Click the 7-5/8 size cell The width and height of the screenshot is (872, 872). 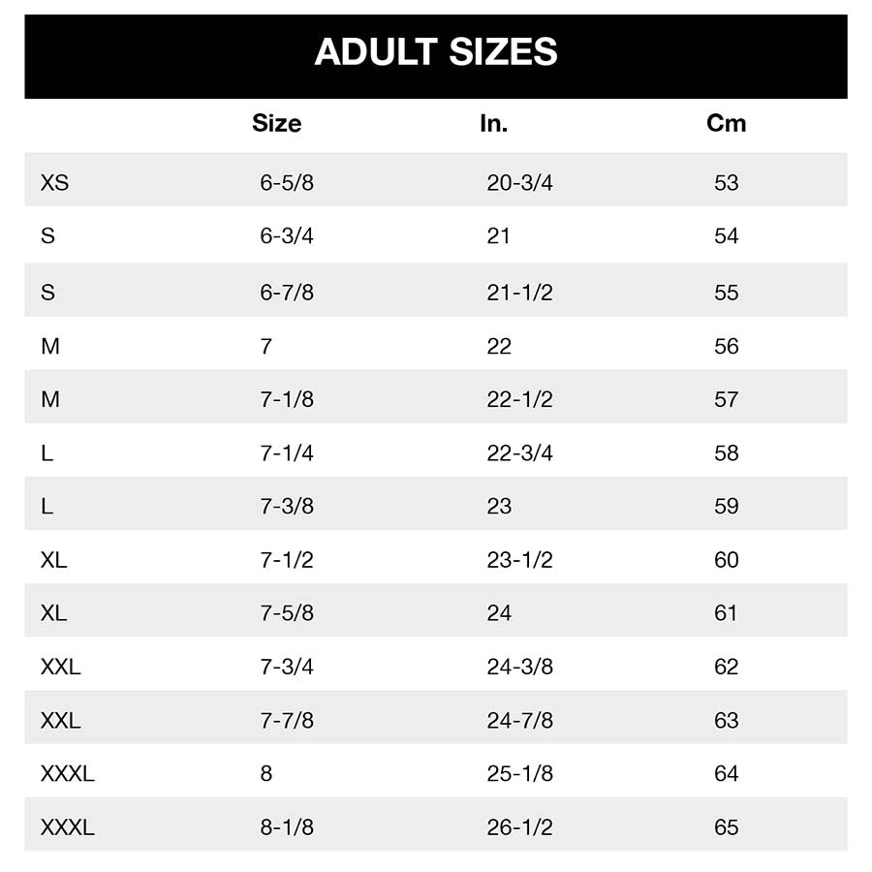[287, 613]
